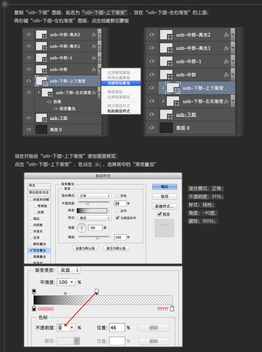Click the fx icon on usb-中部-高光2 layer
This screenshot has height=352, width=262.
[x=95, y=34]
